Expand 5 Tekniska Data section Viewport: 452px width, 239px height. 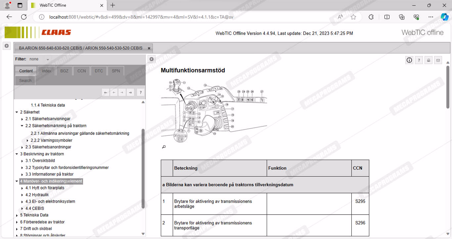click(x=17, y=215)
